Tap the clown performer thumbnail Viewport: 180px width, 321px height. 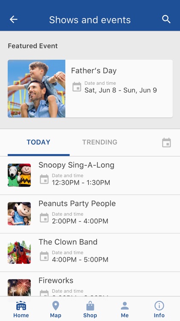(19, 252)
